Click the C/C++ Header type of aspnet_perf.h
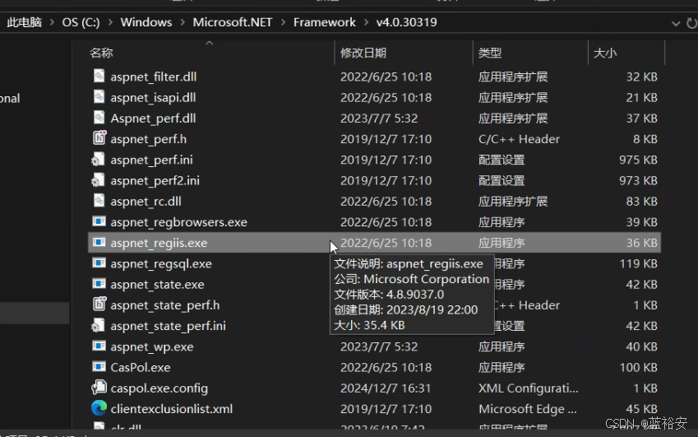The width and height of the screenshot is (698, 437). coord(519,139)
